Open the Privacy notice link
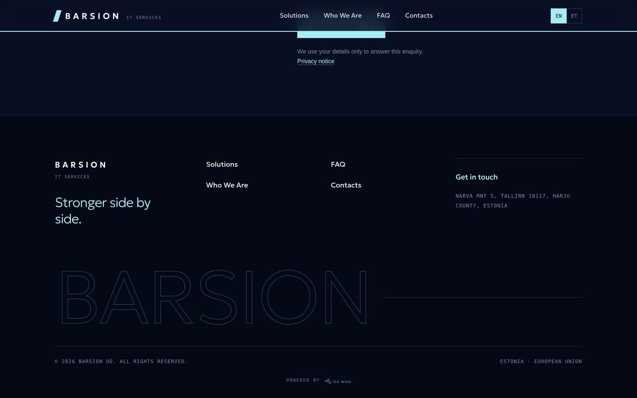This screenshot has height=398, width=637. tap(316, 61)
